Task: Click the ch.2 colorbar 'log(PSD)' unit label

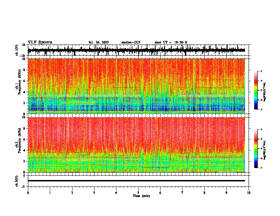Action: click(x=265, y=150)
